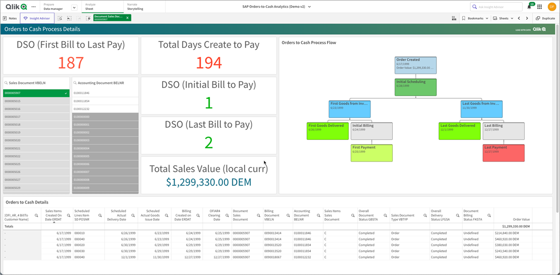The width and height of the screenshot is (560, 275).
Task: Click the Duplicate button
Action: click(x=545, y=18)
